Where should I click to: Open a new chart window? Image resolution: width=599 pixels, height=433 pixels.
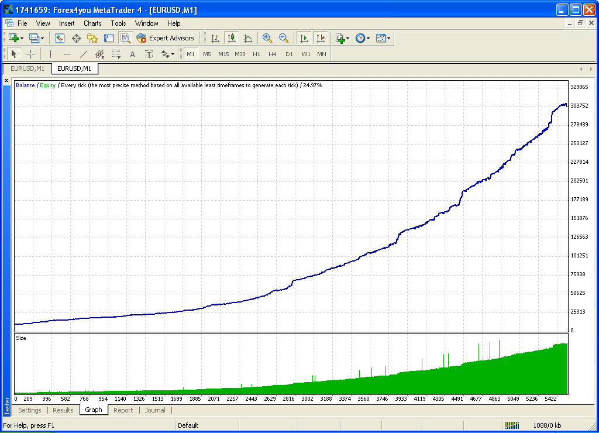(x=12, y=37)
